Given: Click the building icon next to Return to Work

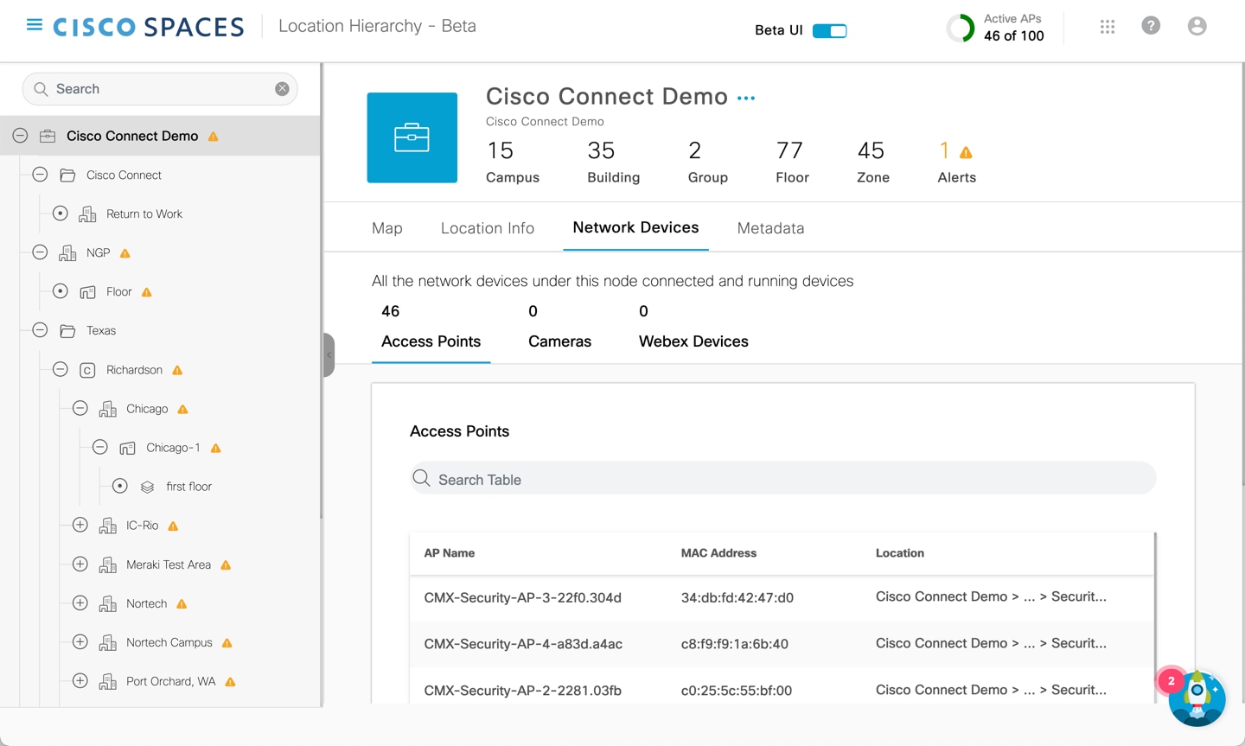Looking at the screenshot, I should tap(87, 214).
